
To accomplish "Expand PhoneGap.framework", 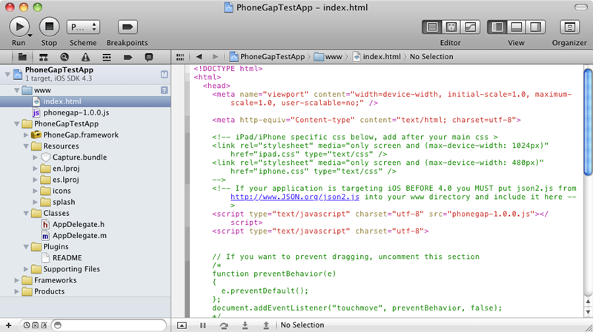I will click(x=26, y=135).
